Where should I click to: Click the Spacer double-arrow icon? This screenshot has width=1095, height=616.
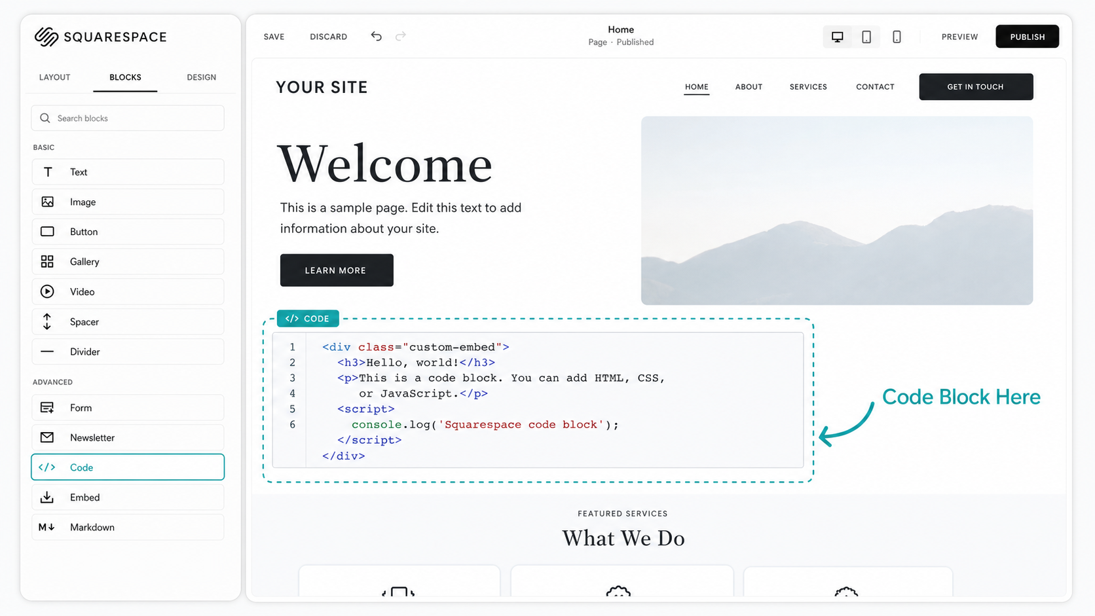(x=47, y=321)
